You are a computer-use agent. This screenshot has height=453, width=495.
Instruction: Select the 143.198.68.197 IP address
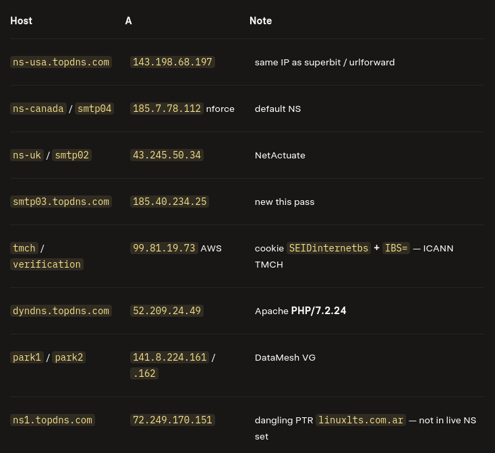click(x=173, y=62)
